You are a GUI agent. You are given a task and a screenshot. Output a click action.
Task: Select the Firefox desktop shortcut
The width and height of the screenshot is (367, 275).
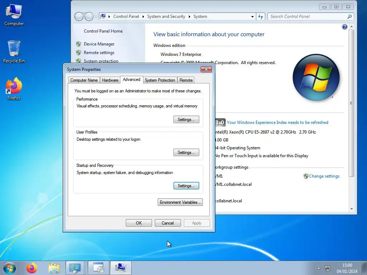point(14,89)
